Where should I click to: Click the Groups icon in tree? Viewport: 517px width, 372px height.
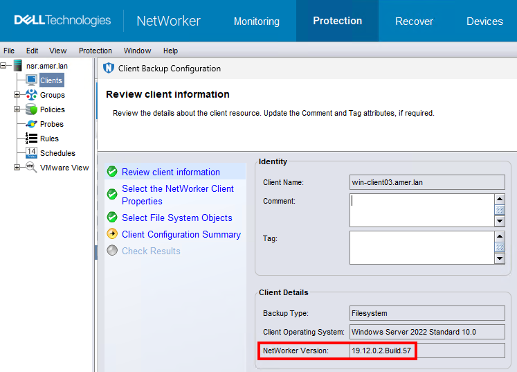pyautogui.click(x=32, y=95)
